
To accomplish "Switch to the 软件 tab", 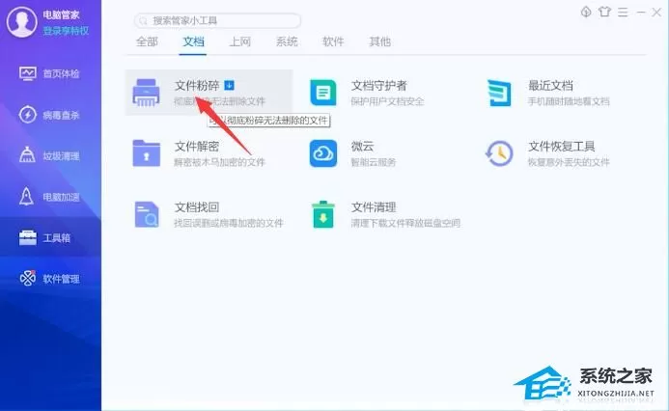I will (333, 41).
